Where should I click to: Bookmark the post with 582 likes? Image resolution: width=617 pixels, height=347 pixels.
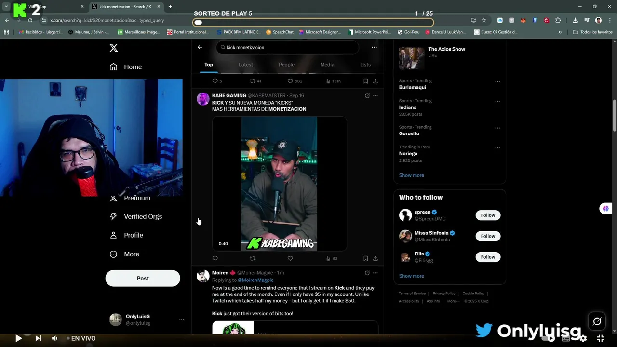(x=366, y=81)
